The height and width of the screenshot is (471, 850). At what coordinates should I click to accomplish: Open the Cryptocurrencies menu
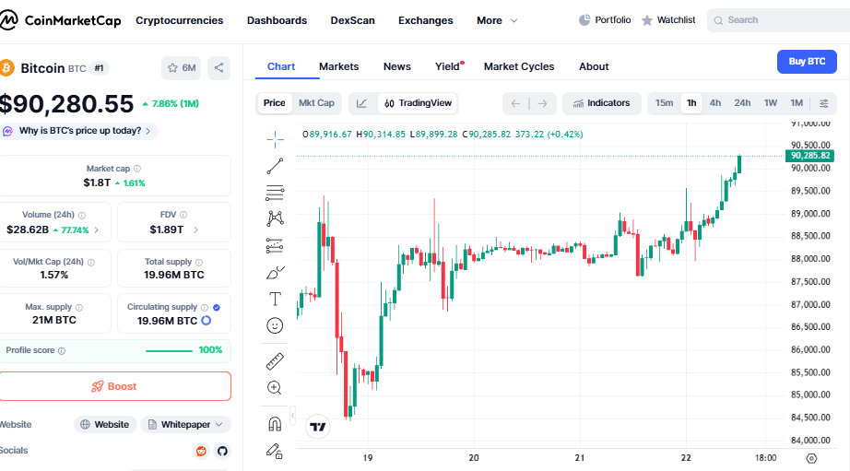[x=179, y=20]
